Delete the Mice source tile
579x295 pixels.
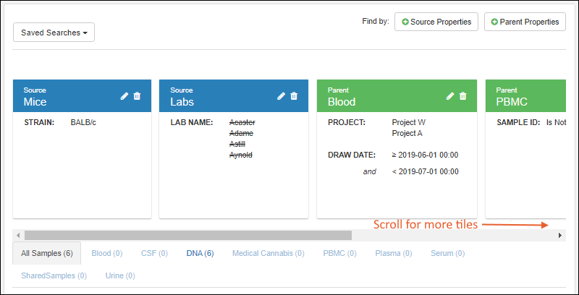(138, 96)
